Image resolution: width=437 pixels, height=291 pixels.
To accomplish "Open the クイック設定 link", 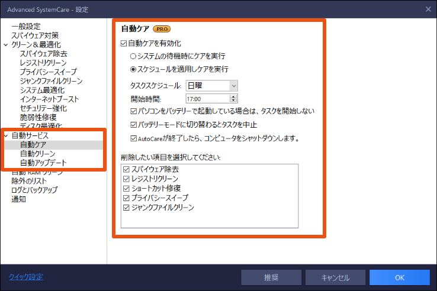I will (x=26, y=277).
